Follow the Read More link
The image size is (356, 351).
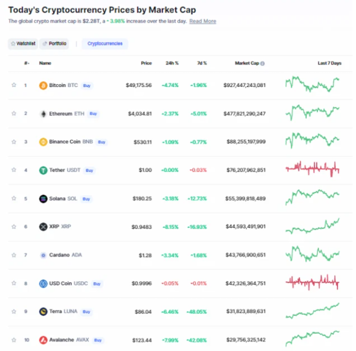pos(202,21)
